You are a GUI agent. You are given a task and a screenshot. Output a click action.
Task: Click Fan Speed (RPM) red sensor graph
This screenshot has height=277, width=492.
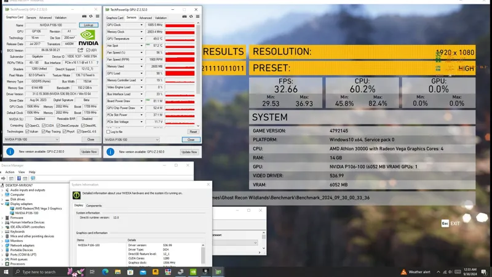tap(180, 59)
